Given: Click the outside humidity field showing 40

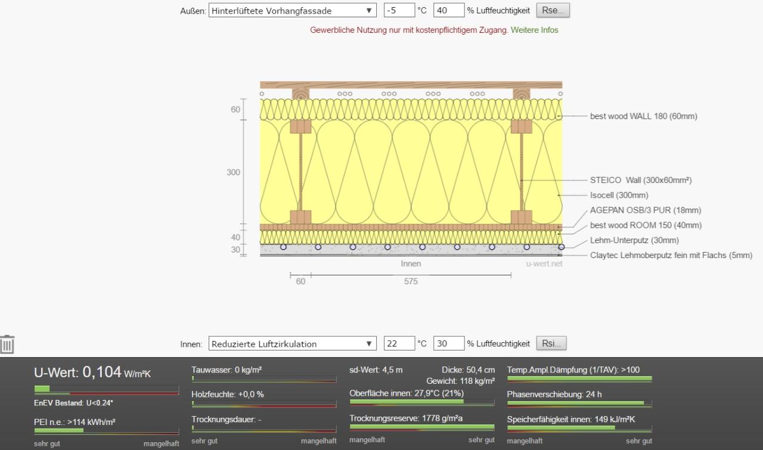Looking at the screenshot, I should pos(449,10).
